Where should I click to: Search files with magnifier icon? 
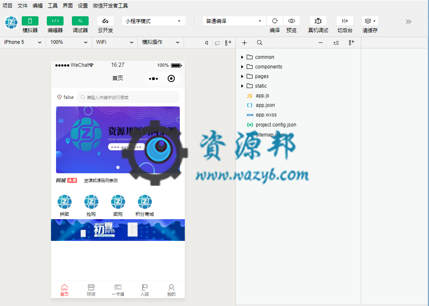pyautogui.click(x=260, y=43)
